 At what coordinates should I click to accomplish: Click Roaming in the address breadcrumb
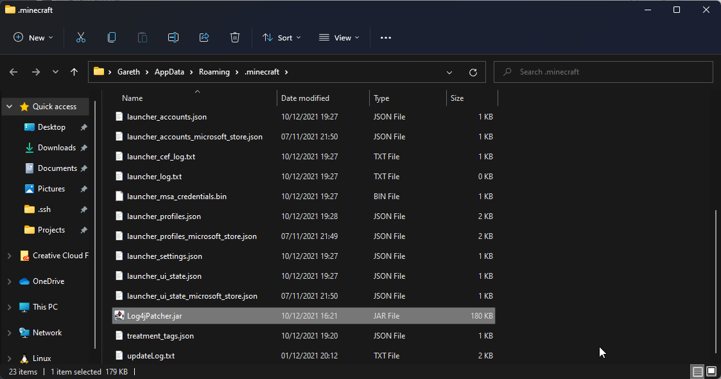(214, 72)
